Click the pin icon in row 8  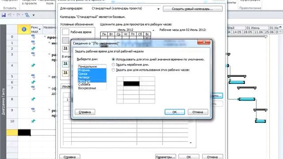click(33, 99)
